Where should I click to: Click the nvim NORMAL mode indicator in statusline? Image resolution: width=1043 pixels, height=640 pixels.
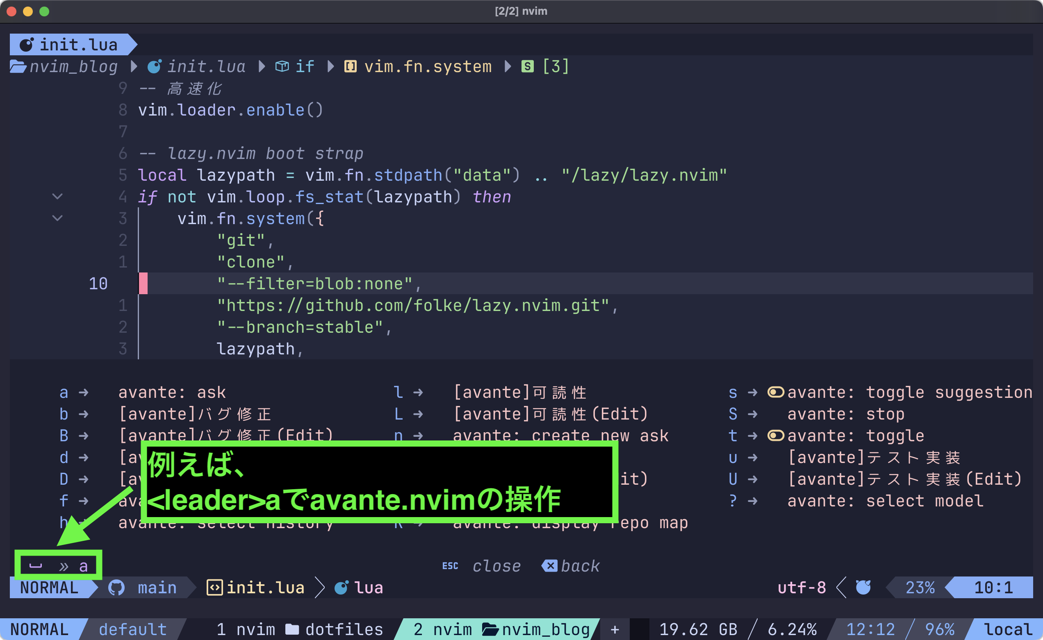[49, 588]
